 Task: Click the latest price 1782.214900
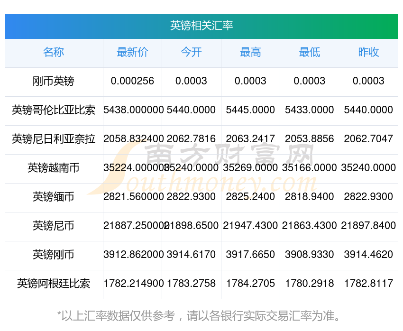click(134, 284)
